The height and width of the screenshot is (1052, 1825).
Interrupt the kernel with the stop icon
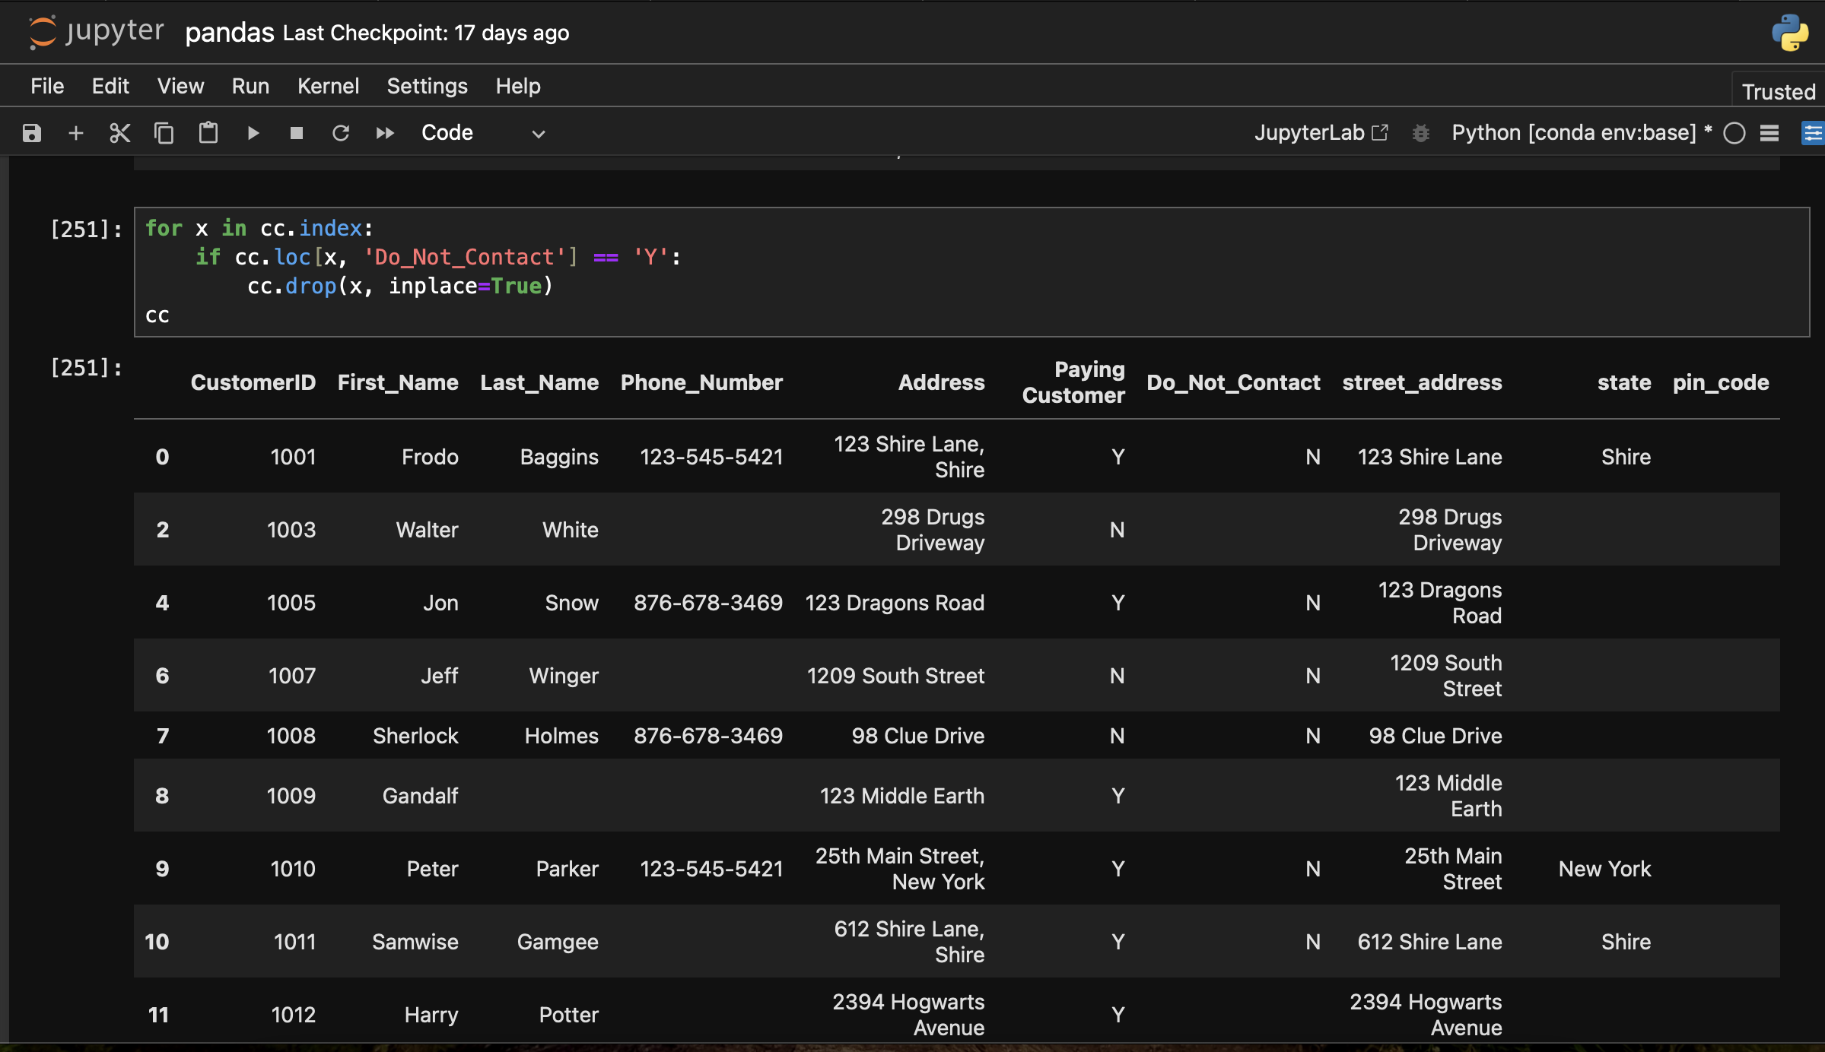pyautogui.click(x=297, y=133)
